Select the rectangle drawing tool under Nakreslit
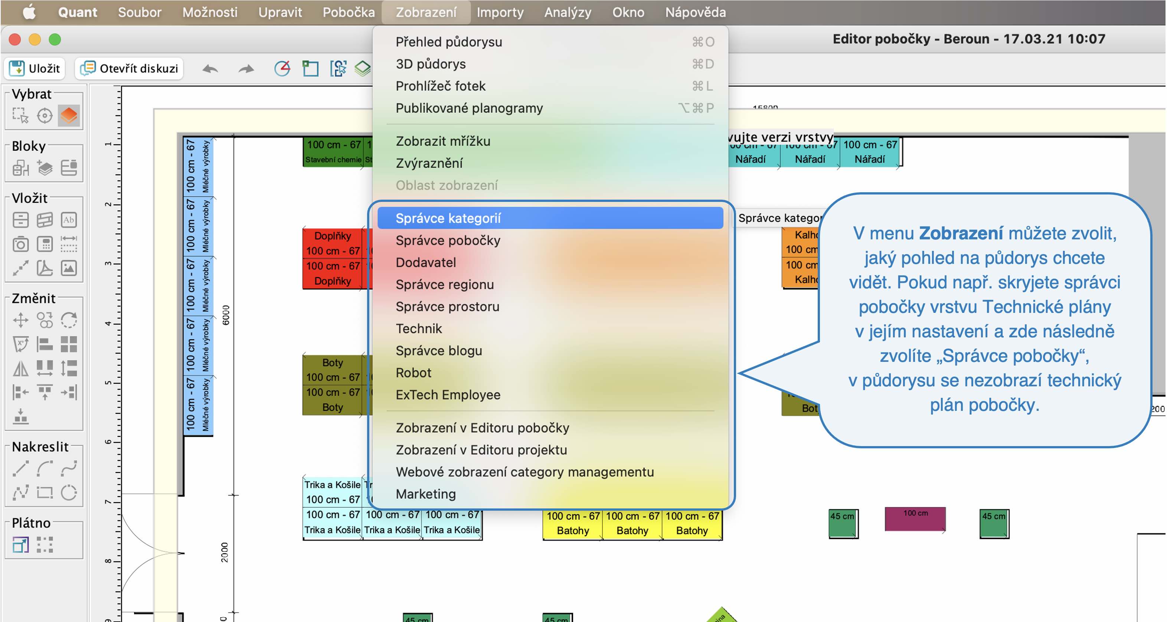1167x622 pixels. click(45, 492)
